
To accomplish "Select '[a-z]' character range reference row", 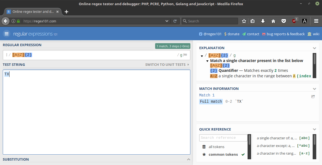I will point(283,153).
